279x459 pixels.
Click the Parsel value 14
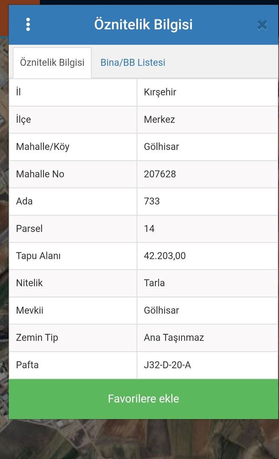tap(149, 229)
